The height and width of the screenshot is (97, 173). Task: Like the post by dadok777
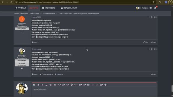pos(146,42)
